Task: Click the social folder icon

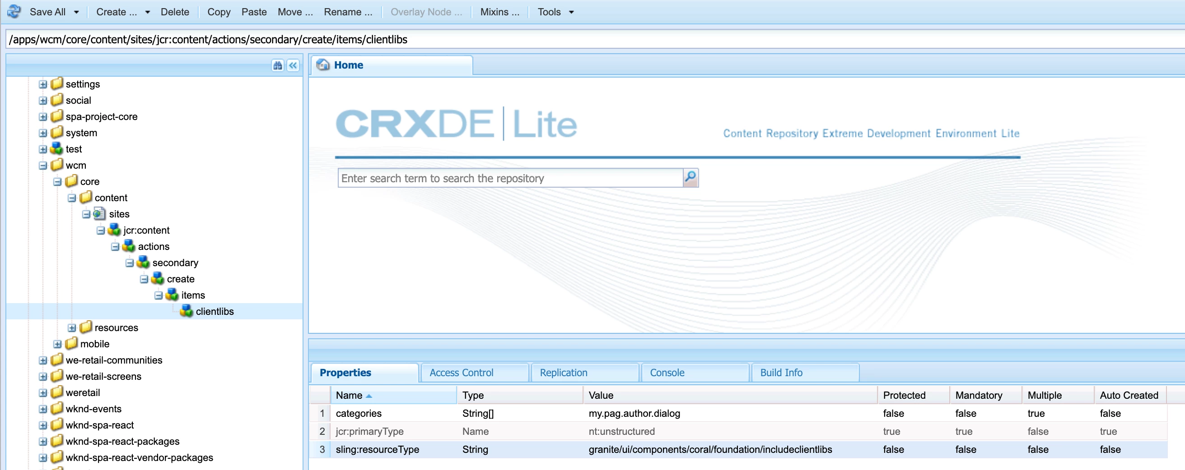Action: pos(56,100)
